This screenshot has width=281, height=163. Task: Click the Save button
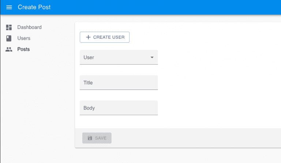pos(97,138)
